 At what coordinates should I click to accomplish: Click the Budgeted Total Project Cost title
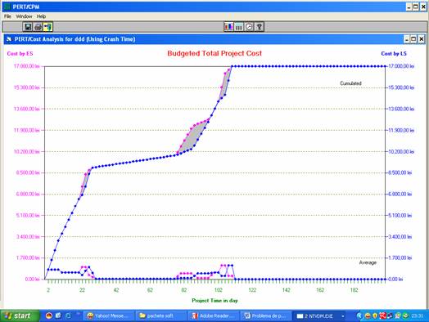[214, 53]
